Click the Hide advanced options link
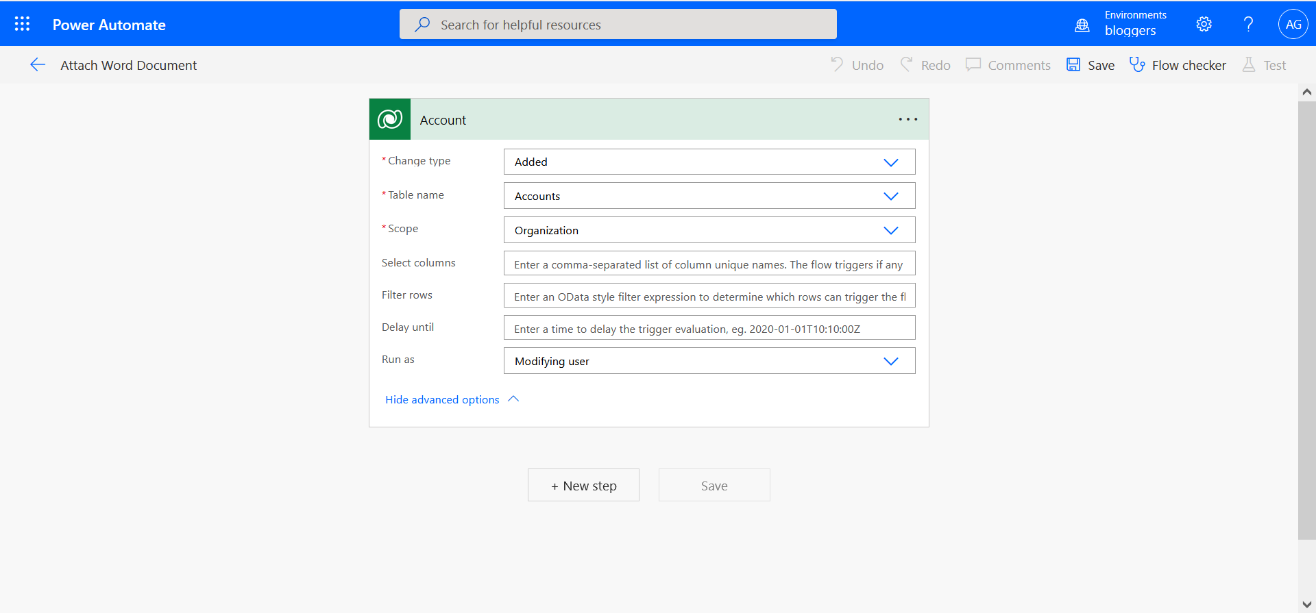Image resolution: width=1316 pixels, height=613 pixels. coord(442,399)
